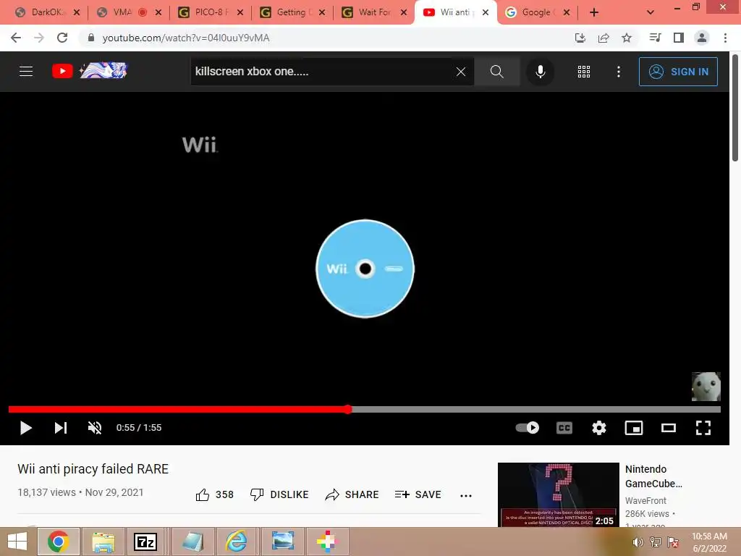This screenshot has height=556, width=741.
Task: Switch to theater mode
Action: (x=668, y=428)
